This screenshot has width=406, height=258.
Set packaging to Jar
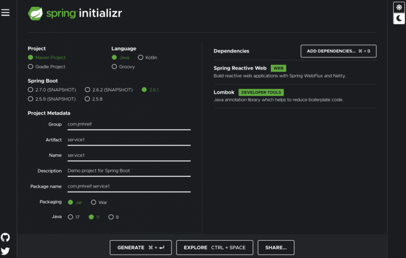pos(70,202)
